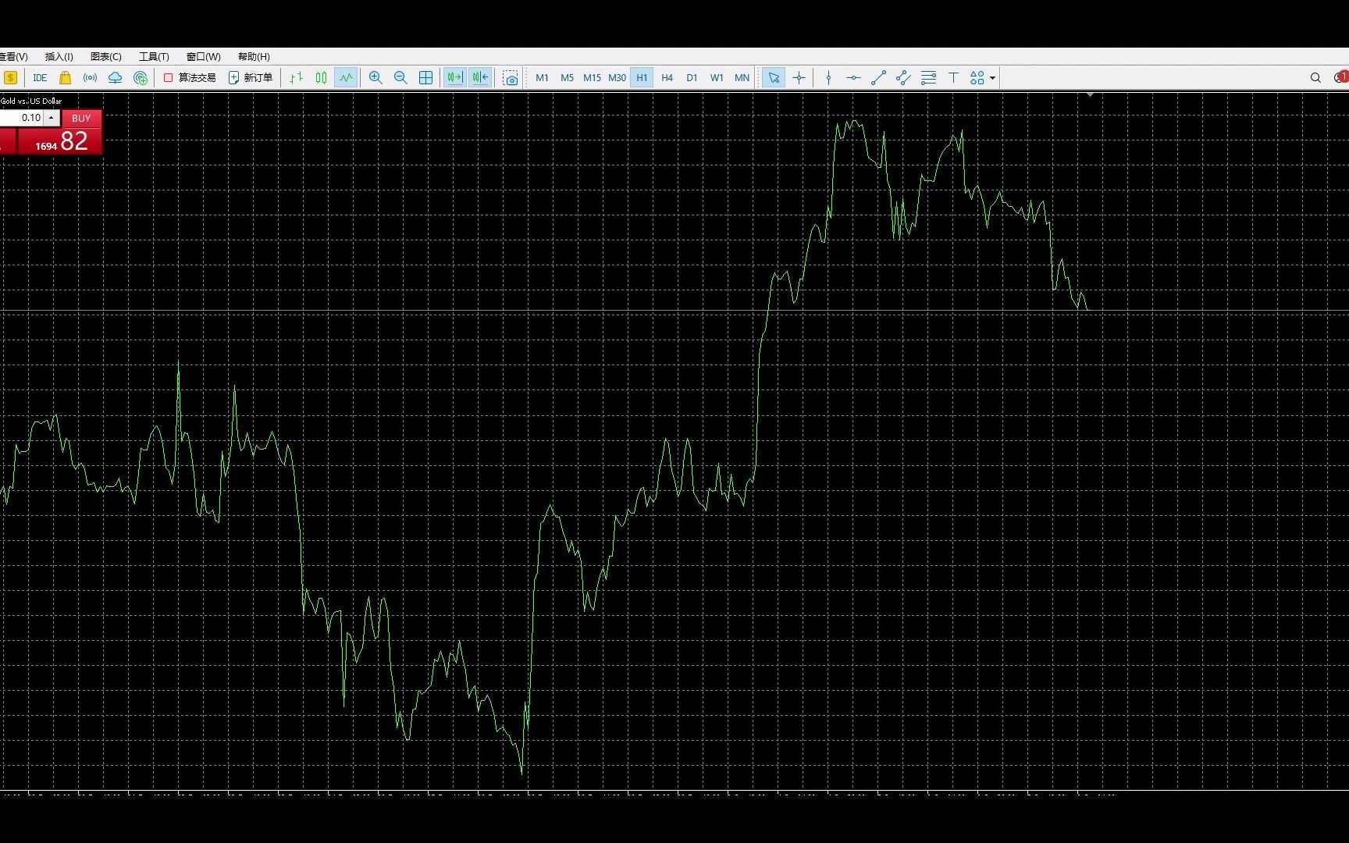
Task: Select the W1 timeframe
Action: 717,77
